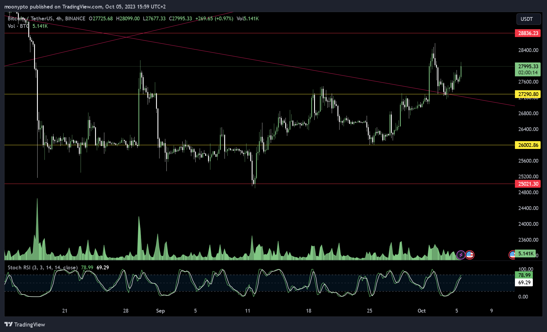Click the +269.65 (+0.97%) change value
Screen dimensions: 547x332
click(214, 19)
